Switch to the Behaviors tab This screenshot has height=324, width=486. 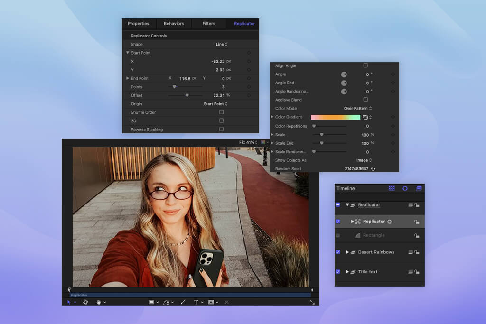coord(174,24)
